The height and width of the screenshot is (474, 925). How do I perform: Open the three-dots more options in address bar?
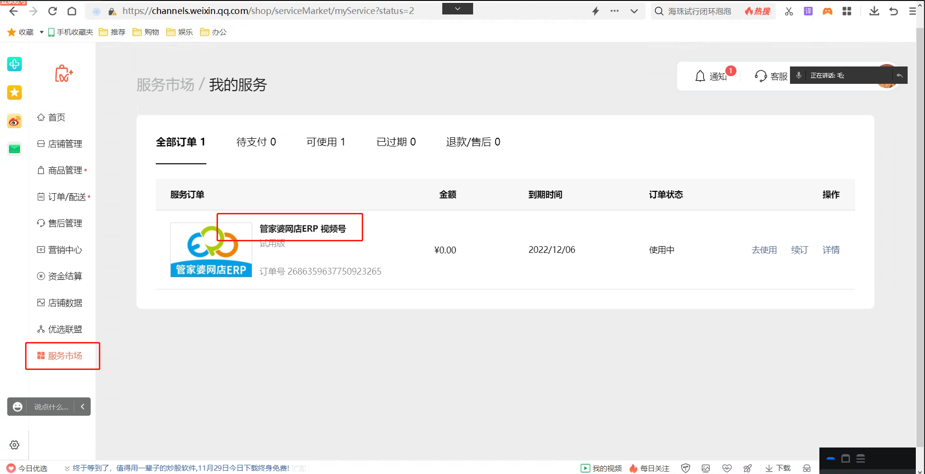coord(614,11)
